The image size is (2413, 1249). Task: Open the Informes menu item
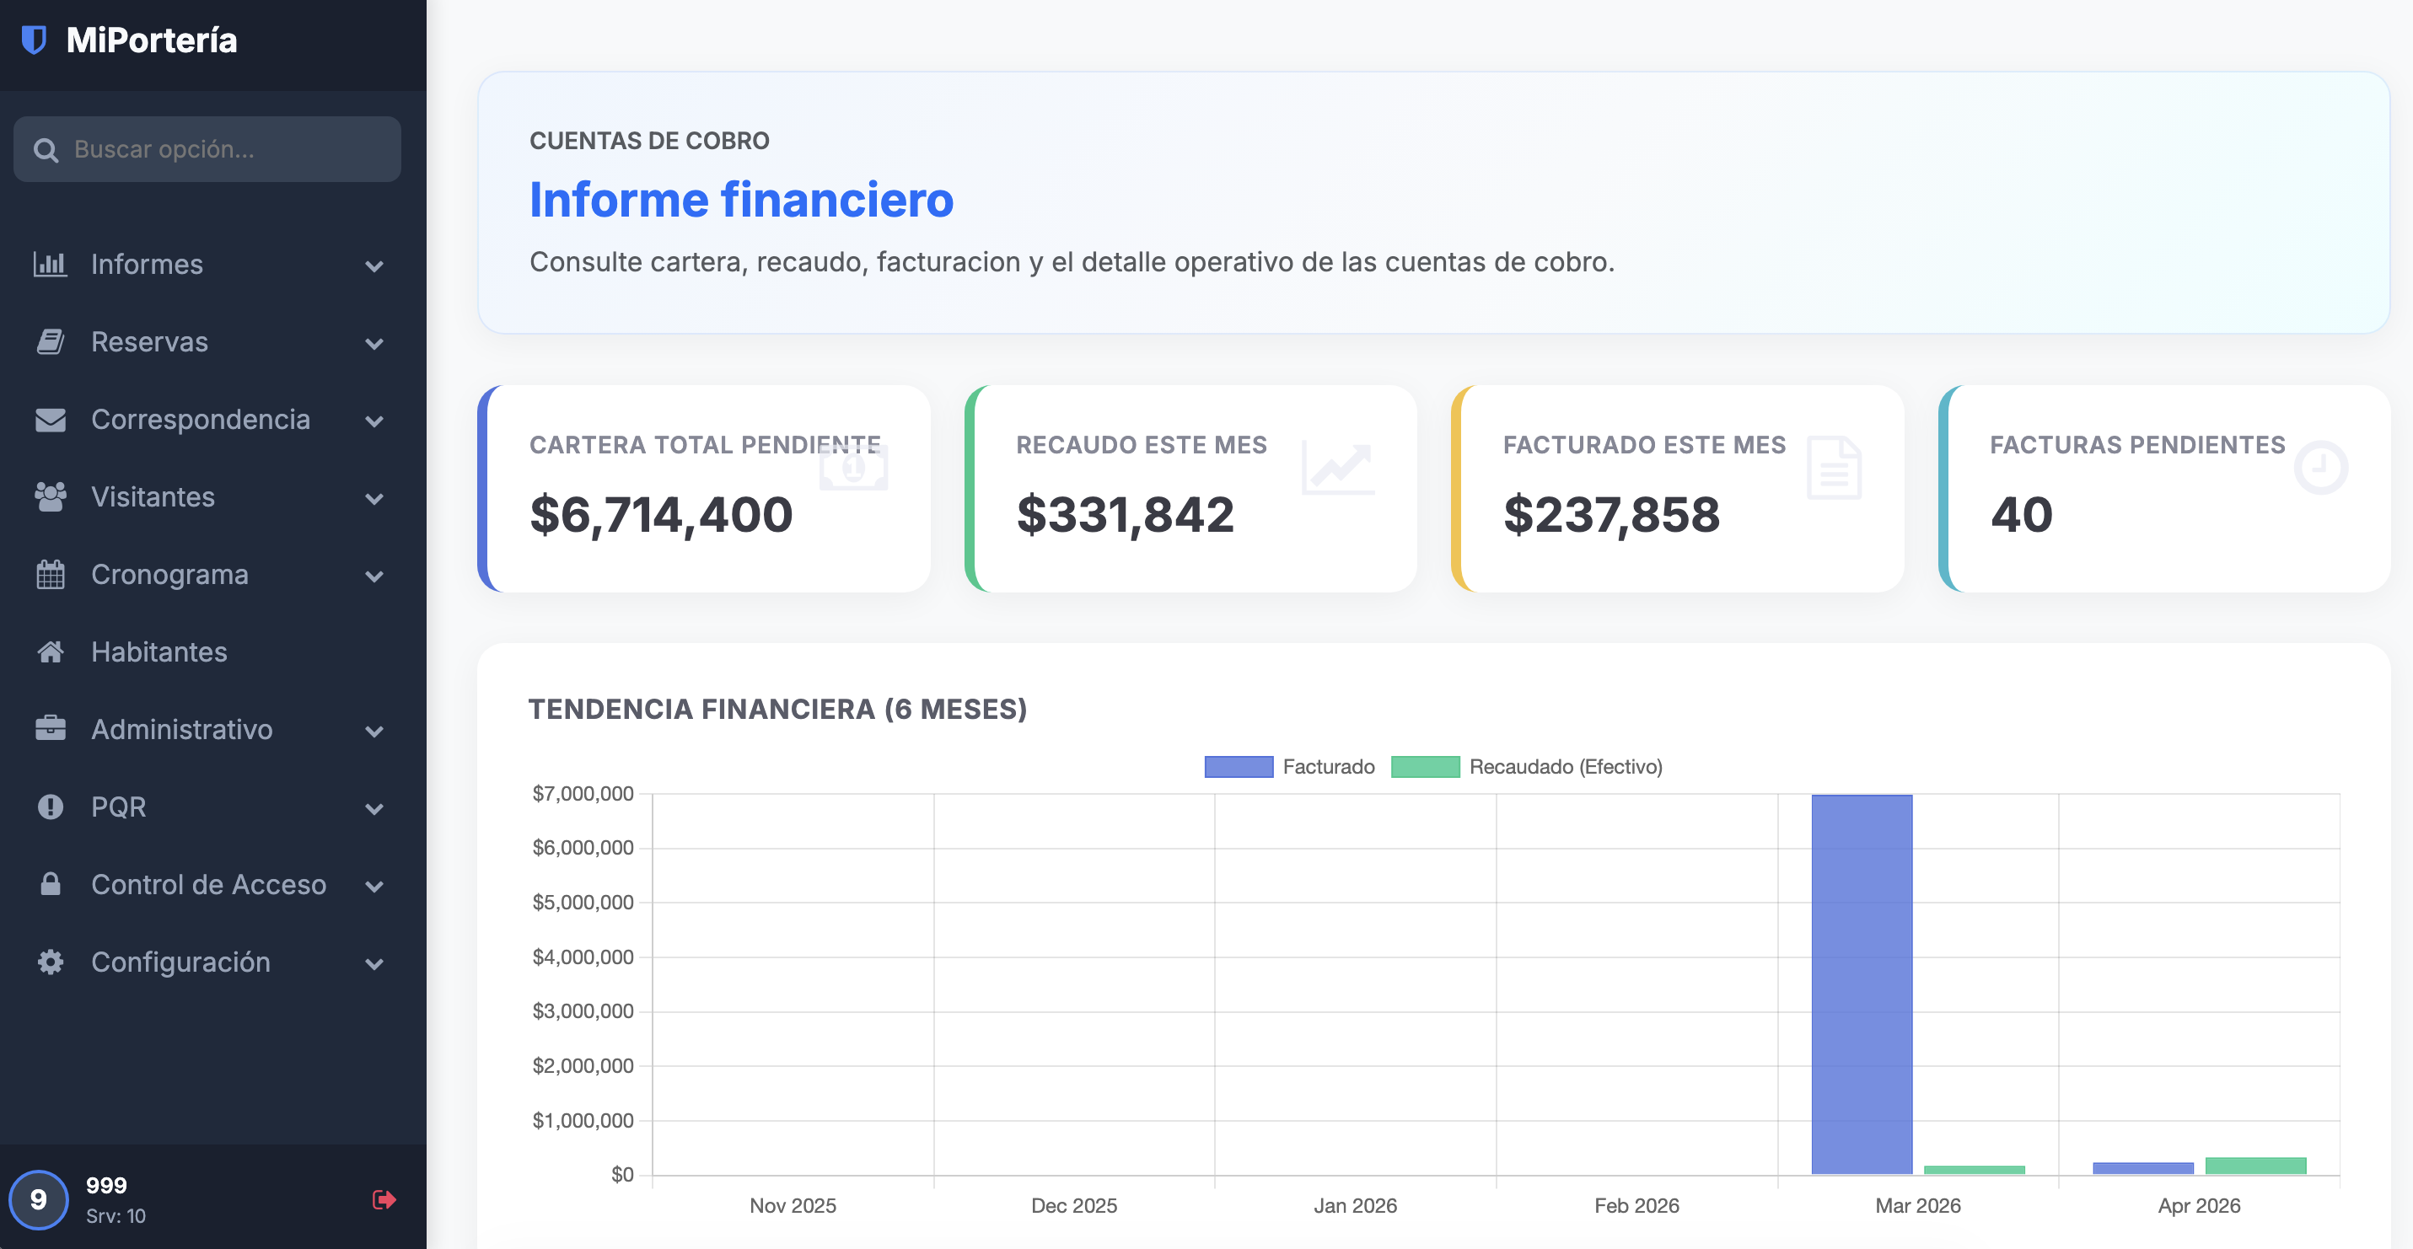coord(209,264)
